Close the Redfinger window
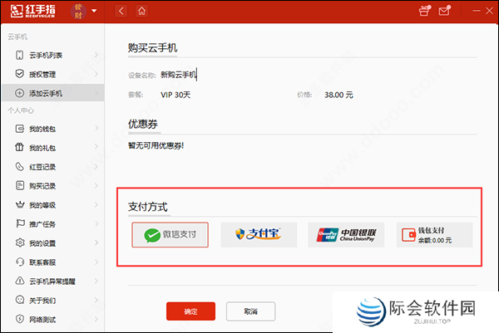This screenshot has width=499, height=333. tap(490, 11)
